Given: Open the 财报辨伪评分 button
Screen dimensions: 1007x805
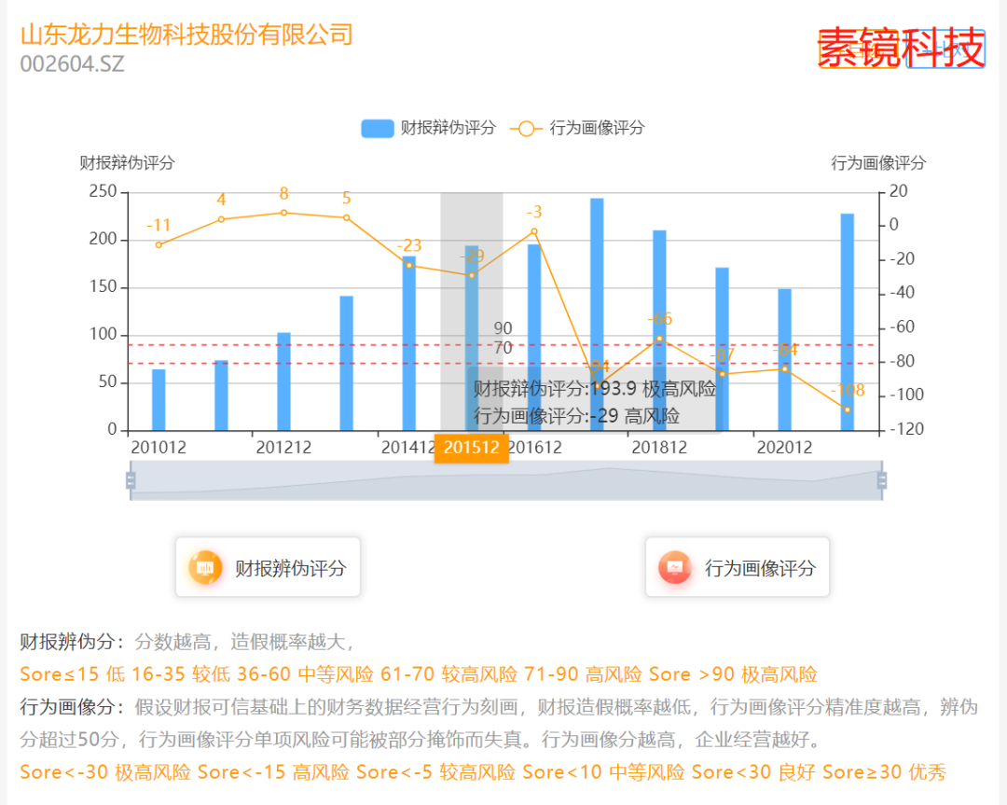Looking at the screenshot, I should pos(268,567).
